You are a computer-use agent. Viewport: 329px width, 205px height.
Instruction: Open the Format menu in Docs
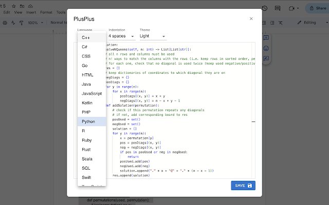pos(46,12)
